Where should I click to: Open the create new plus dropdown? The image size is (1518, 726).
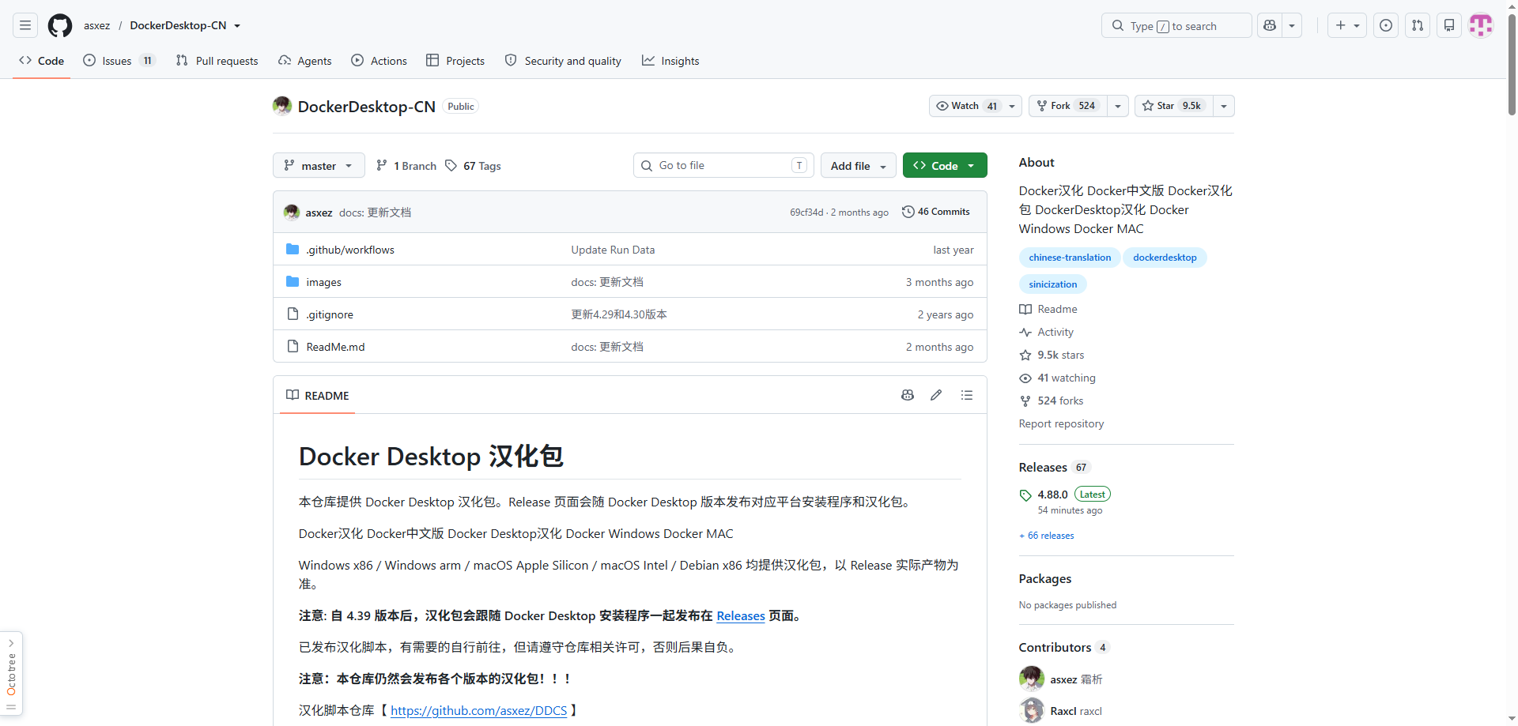tap(1347, 25)
